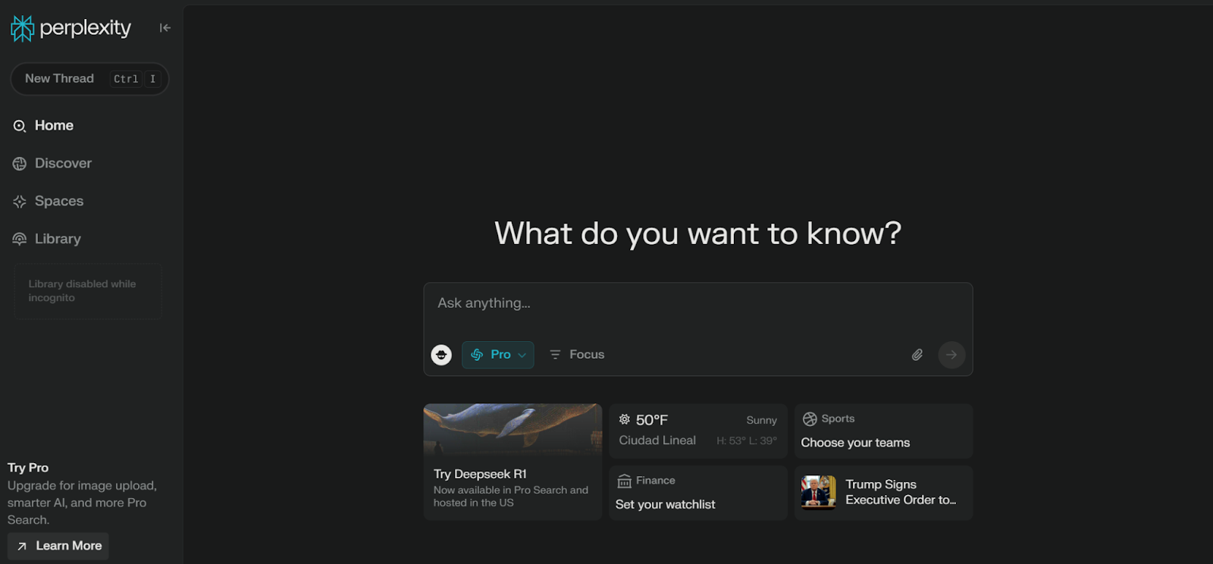Click the Home magnifier icon
This screenshot has height=564, width=1213.
click(x=20, y=126)
